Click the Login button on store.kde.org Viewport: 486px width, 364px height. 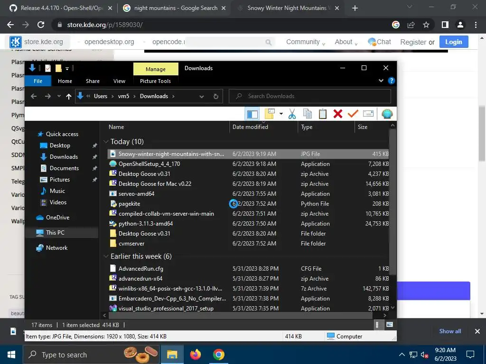[x=453, y=42]
